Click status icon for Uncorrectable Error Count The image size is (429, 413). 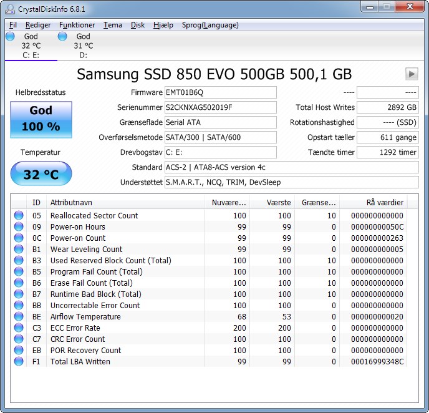19,305
